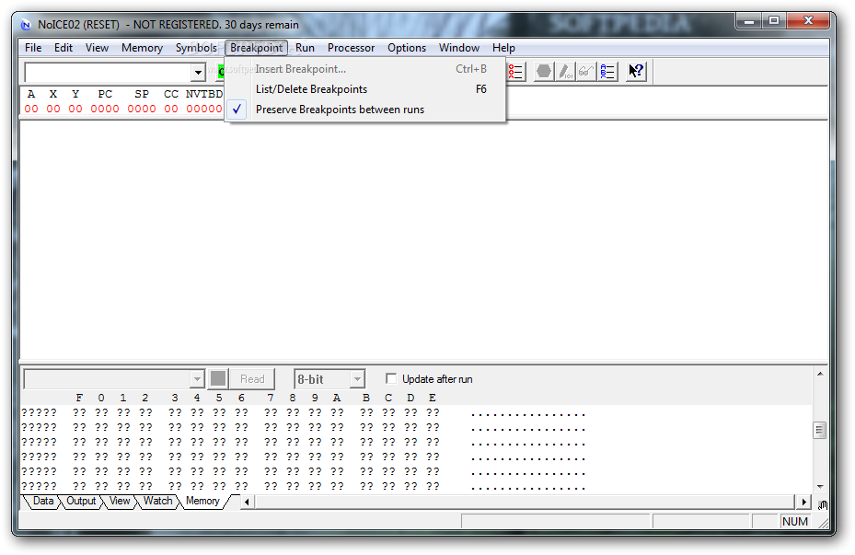
Task: Click horizontal scrollbar left arrow
Action: click(247, 502)
